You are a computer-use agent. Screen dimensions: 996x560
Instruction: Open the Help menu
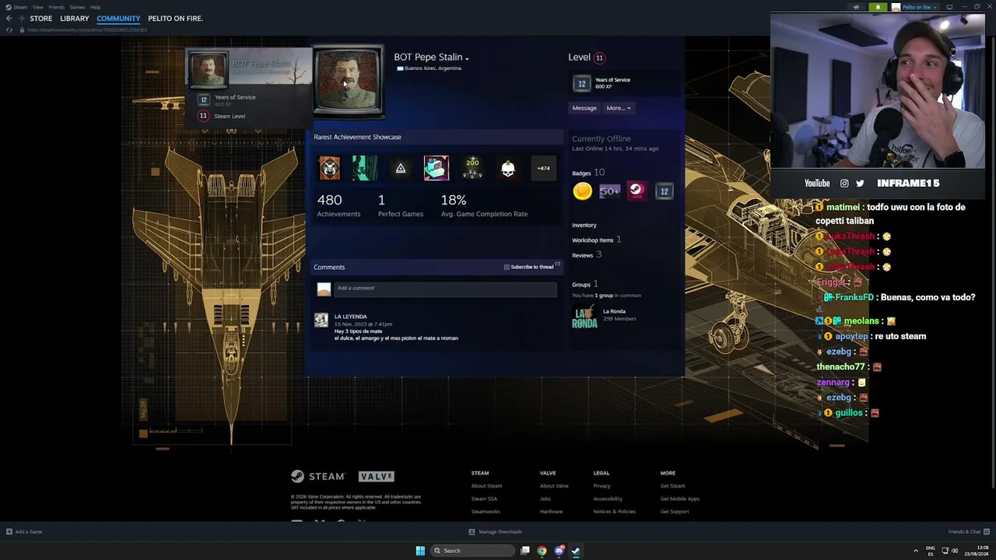tap(95, 7)
